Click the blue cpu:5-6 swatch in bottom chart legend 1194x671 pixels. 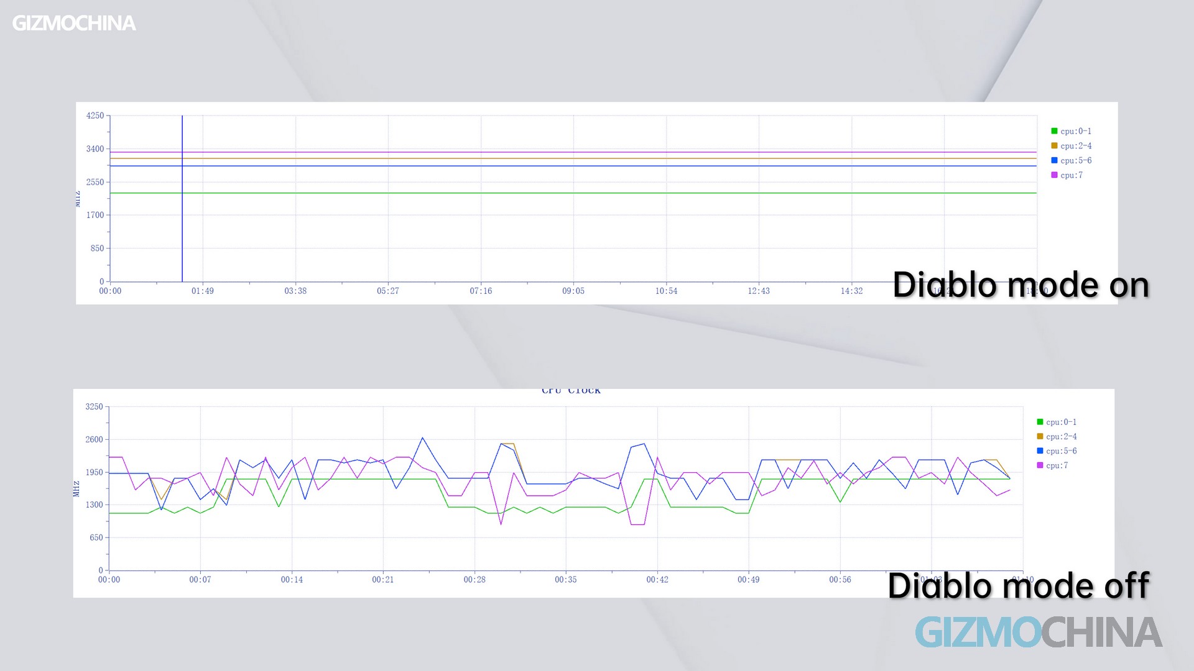pos(1040,450)
